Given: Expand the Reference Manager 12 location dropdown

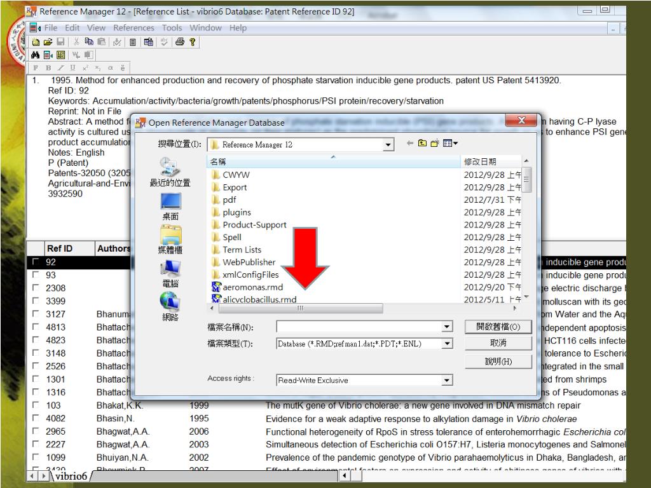Looking at the screenshot, I should point(388,144).
